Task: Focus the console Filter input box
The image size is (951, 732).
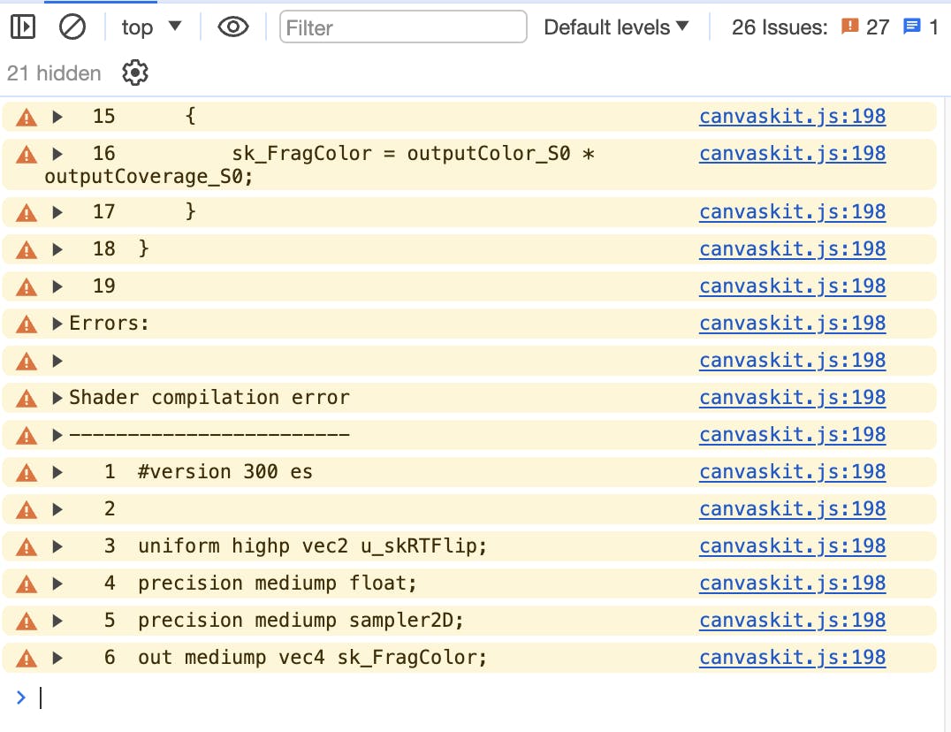Action: click(403, 27)
